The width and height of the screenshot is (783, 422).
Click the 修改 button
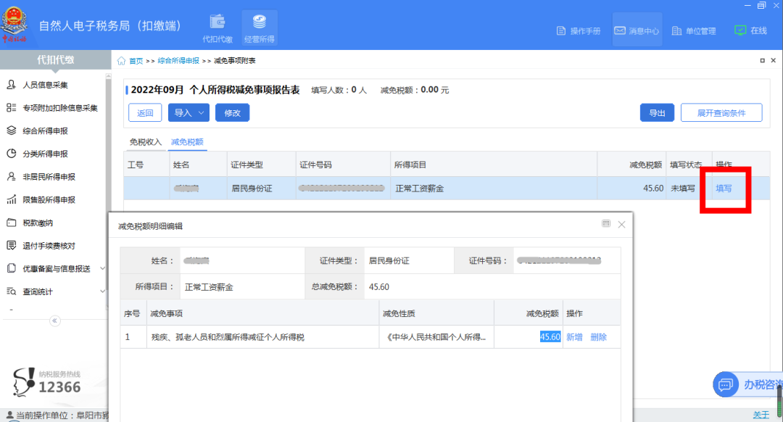point(232,113)
